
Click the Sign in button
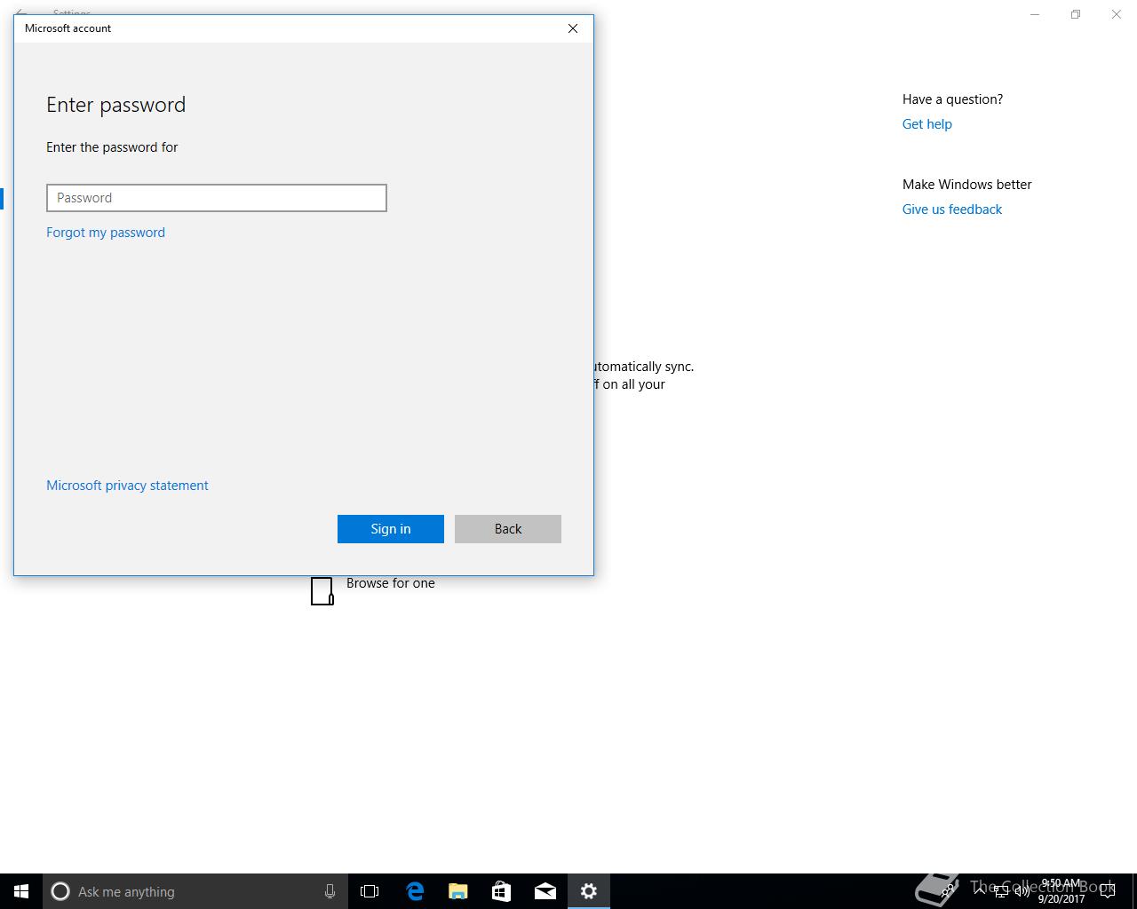pyautogui.click(x=391, y=529)
